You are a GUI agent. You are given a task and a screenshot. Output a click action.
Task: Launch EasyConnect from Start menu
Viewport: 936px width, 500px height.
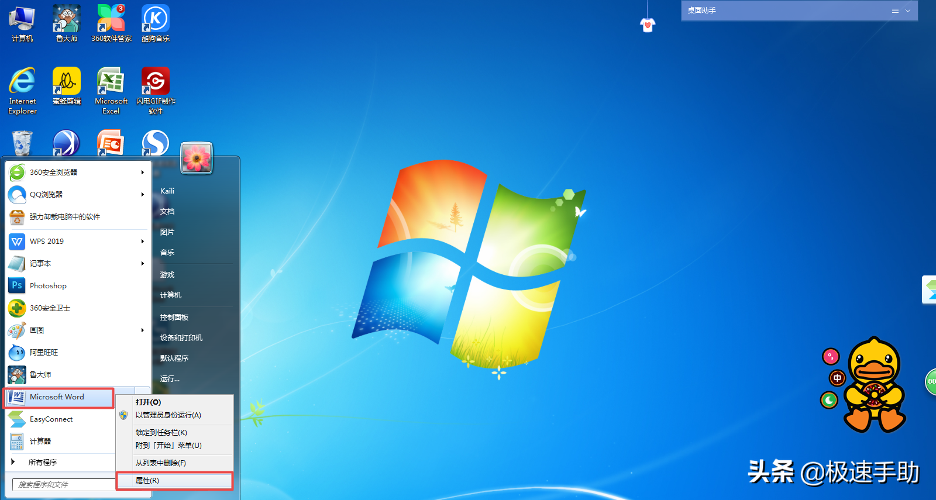60,419
